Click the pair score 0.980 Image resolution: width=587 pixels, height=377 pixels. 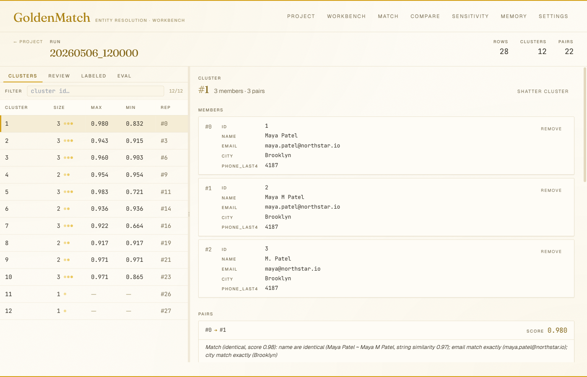tap(557, 331)
